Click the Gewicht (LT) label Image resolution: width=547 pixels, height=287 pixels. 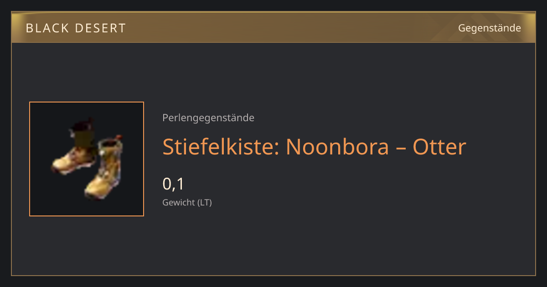pos(187,203)
